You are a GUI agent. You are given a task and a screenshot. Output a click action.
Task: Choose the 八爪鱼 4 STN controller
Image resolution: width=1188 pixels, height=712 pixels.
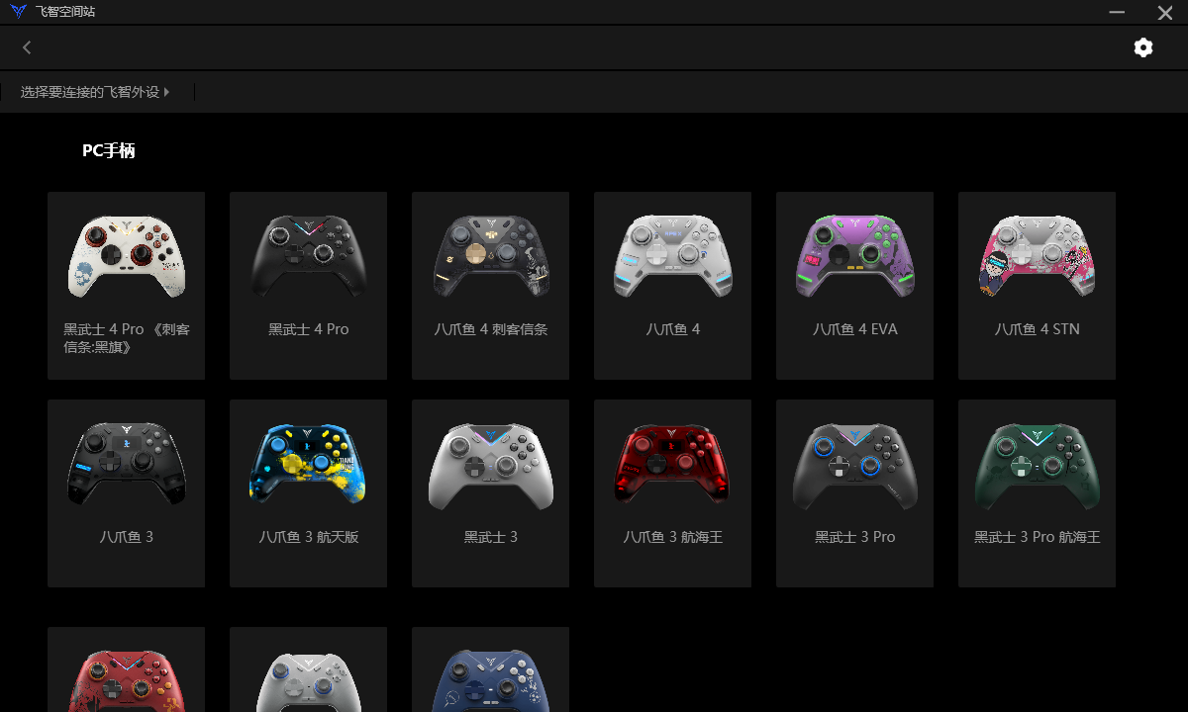coord(1037,286)
